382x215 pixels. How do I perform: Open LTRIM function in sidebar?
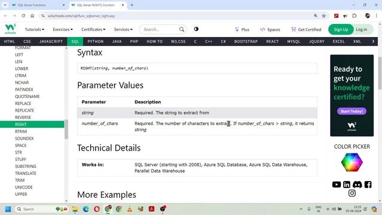coord(20,76)
